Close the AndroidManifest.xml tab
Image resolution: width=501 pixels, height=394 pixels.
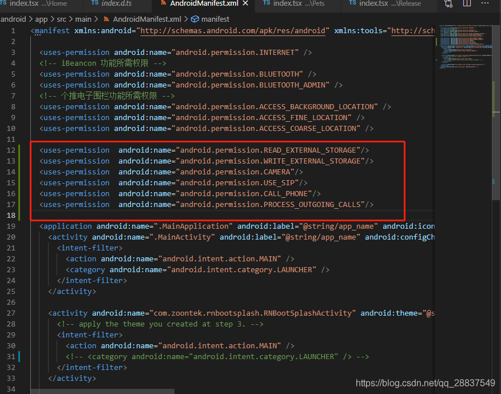click(246, 3)
